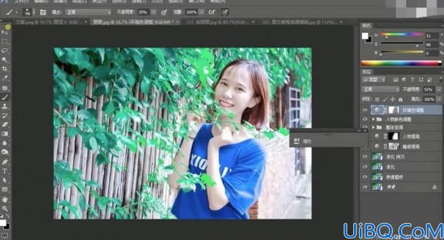Image resolution: width=444 pixels, height=240 pixels.
Task: Toggle Quick Mask mode at toolbox bottom
Action: pos(4,235)
